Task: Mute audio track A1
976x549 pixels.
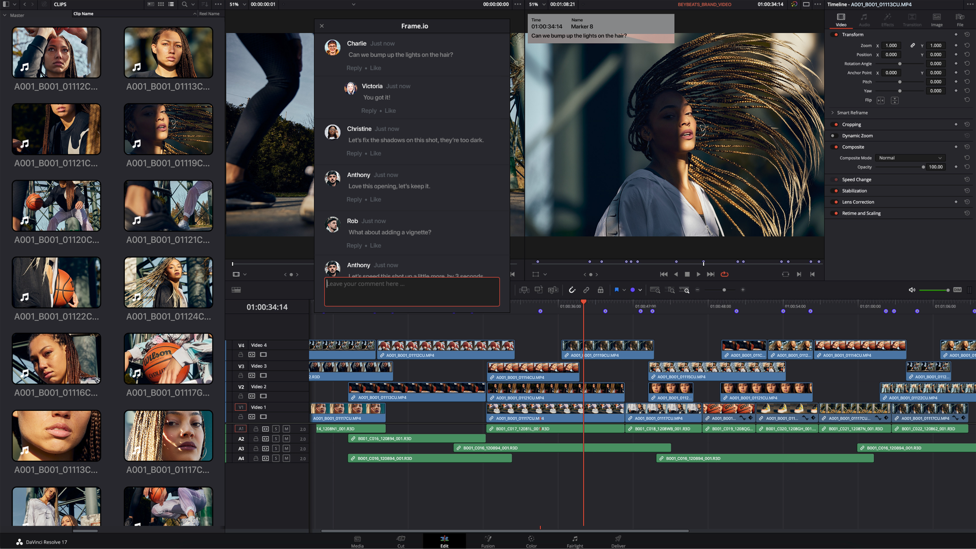Action: [x=286, y=429]
